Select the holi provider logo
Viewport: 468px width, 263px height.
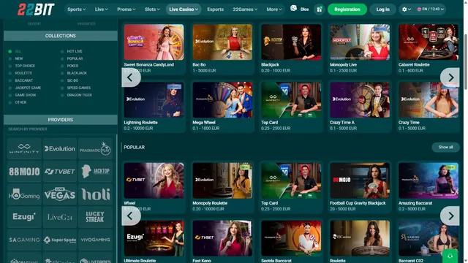click(x=95, y=194)
